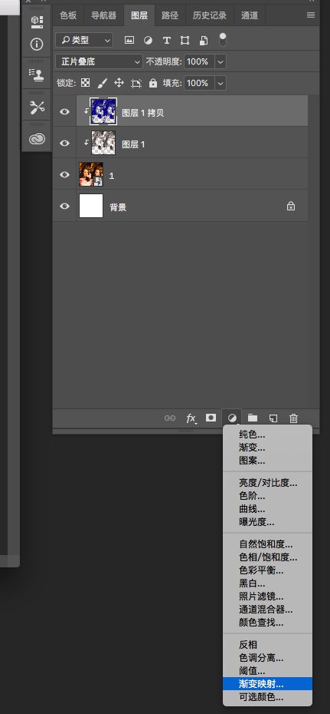Switch to the 通道 tab

pyautogui.click(x=249, y=15)
